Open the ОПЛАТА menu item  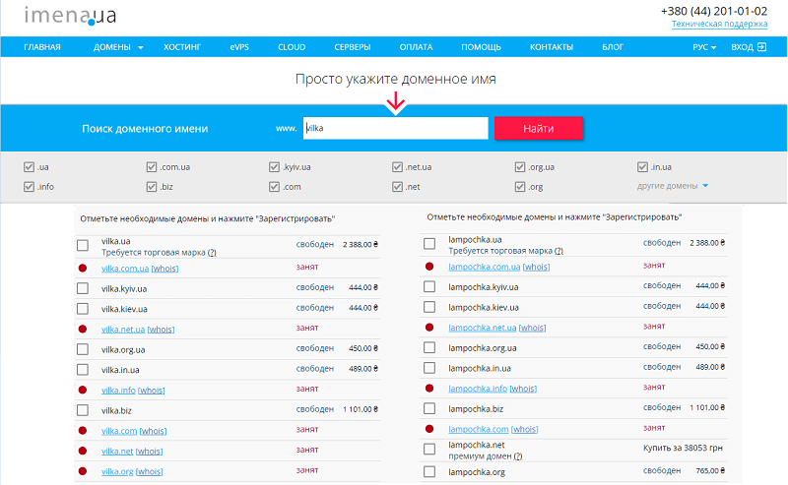[416, 47]
